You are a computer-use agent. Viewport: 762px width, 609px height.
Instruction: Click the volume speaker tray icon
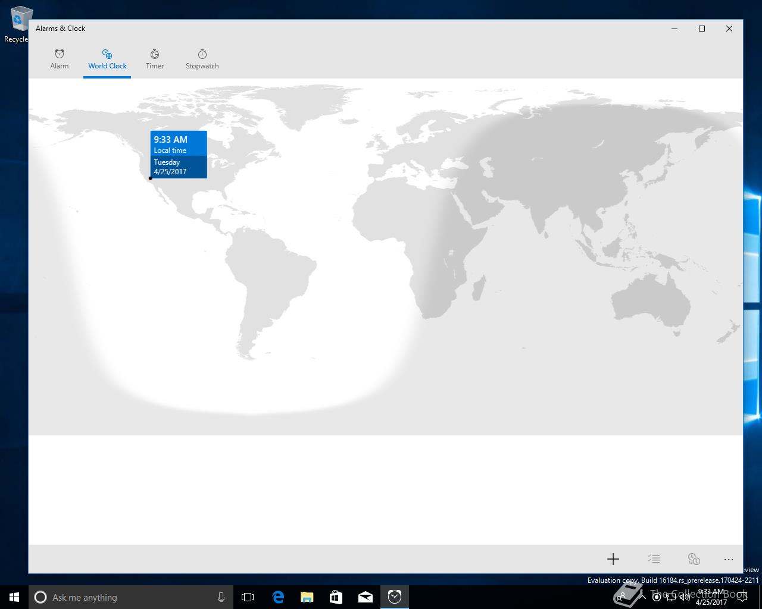pyautogui.click(x=685, y=597)
